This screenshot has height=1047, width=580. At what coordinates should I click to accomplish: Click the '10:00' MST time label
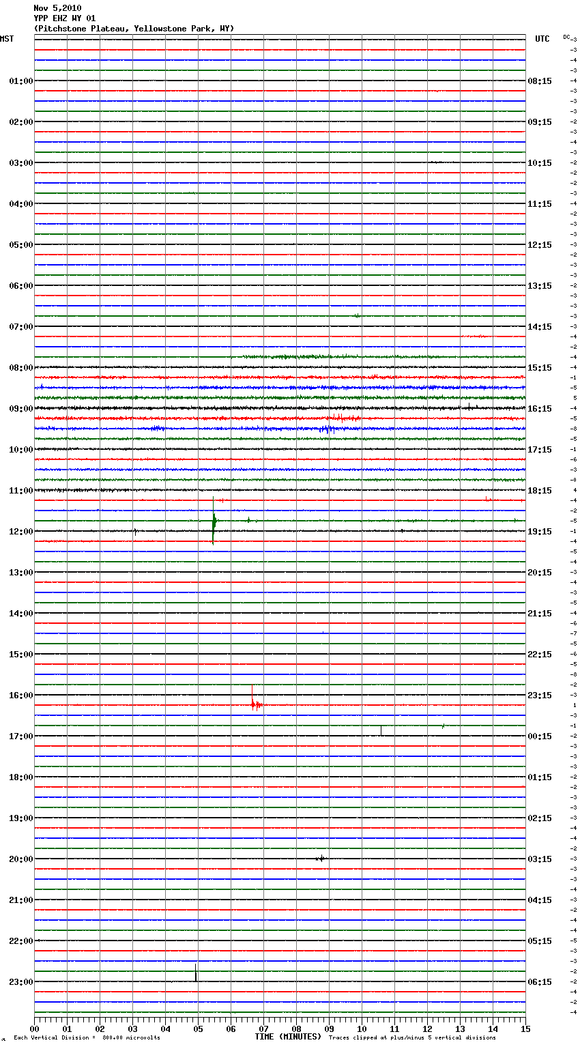(x=21, y=450)
